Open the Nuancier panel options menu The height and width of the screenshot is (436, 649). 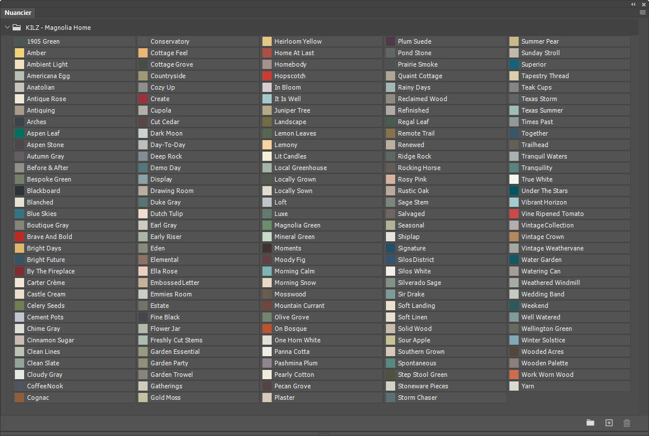(x=642, y=12)
